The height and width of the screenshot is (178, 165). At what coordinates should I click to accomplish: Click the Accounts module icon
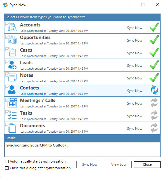tap(12, 27)
